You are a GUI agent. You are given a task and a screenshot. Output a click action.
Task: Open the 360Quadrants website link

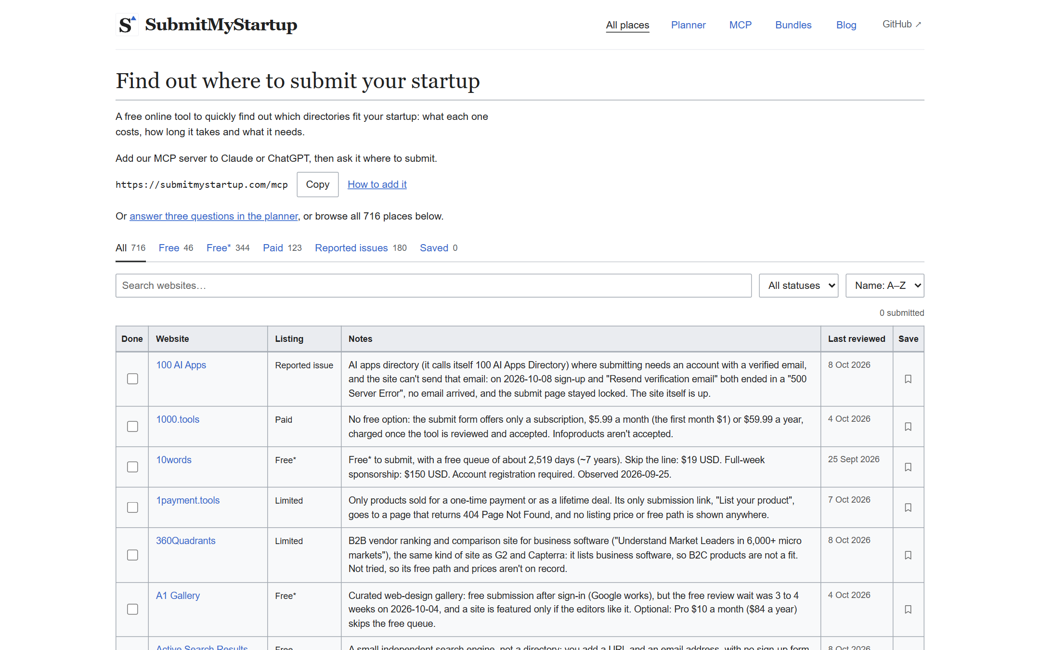186,541
